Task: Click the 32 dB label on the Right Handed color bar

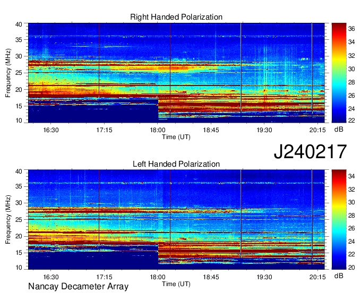Action: click(x=351, y=56)
